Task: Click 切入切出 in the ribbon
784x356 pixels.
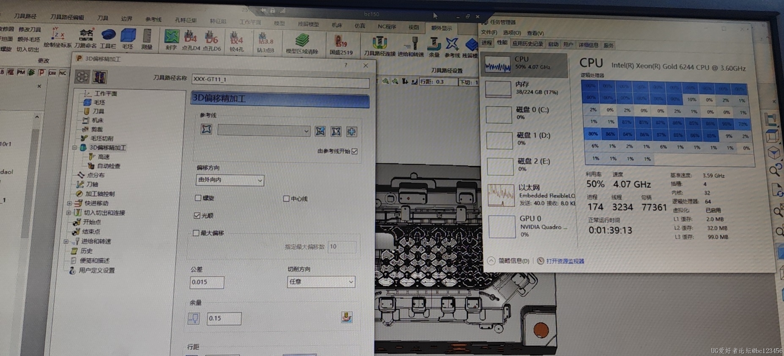Action: pos(27,49)
